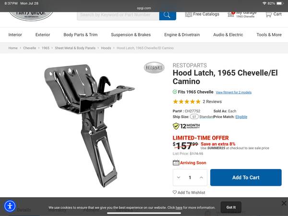Click the search by keyword input field
This screenshot has height=216, width=288.
(118, 15)
